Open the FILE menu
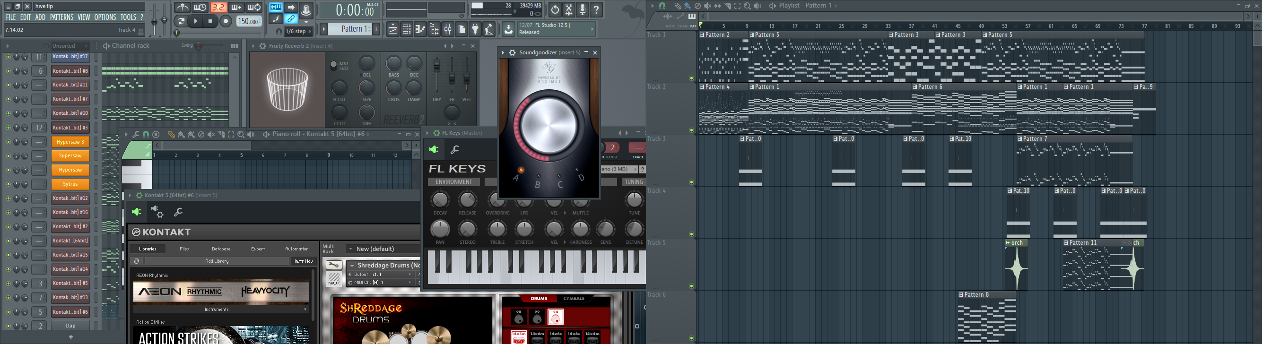 10,17
